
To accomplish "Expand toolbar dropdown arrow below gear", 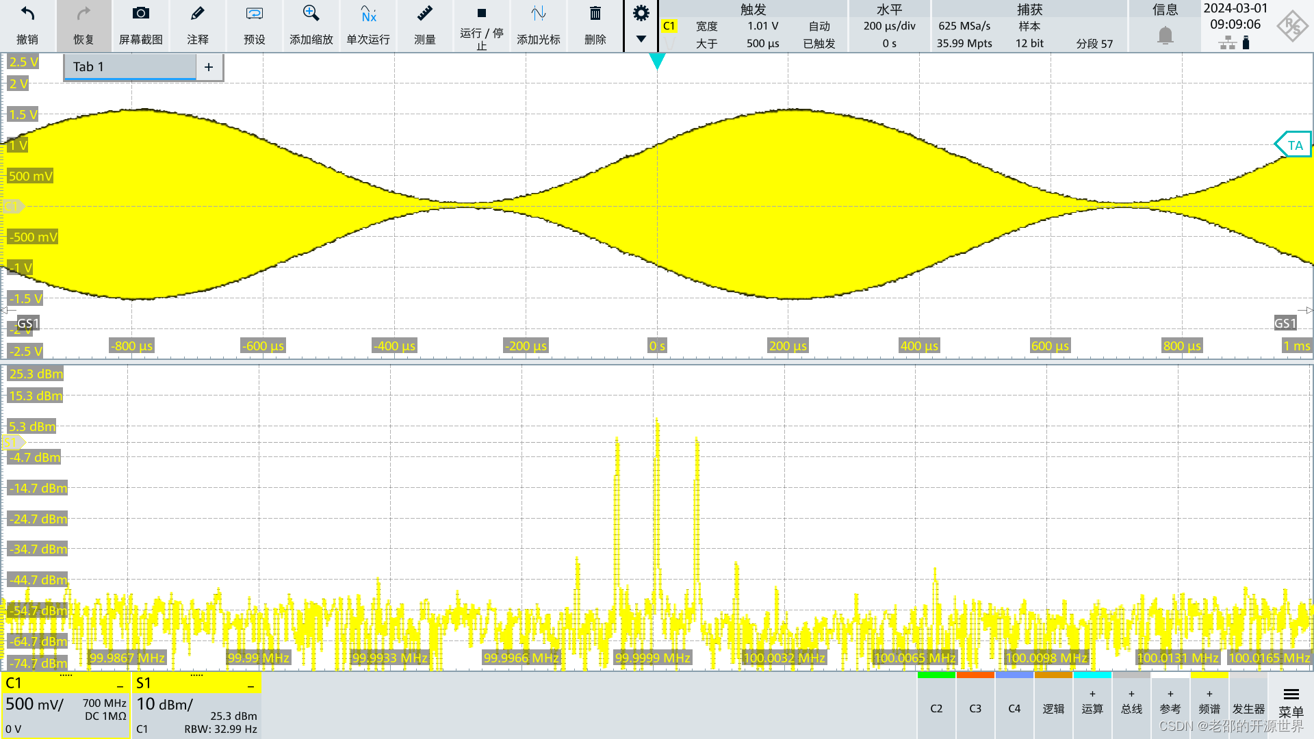I will tap(641, 39).
